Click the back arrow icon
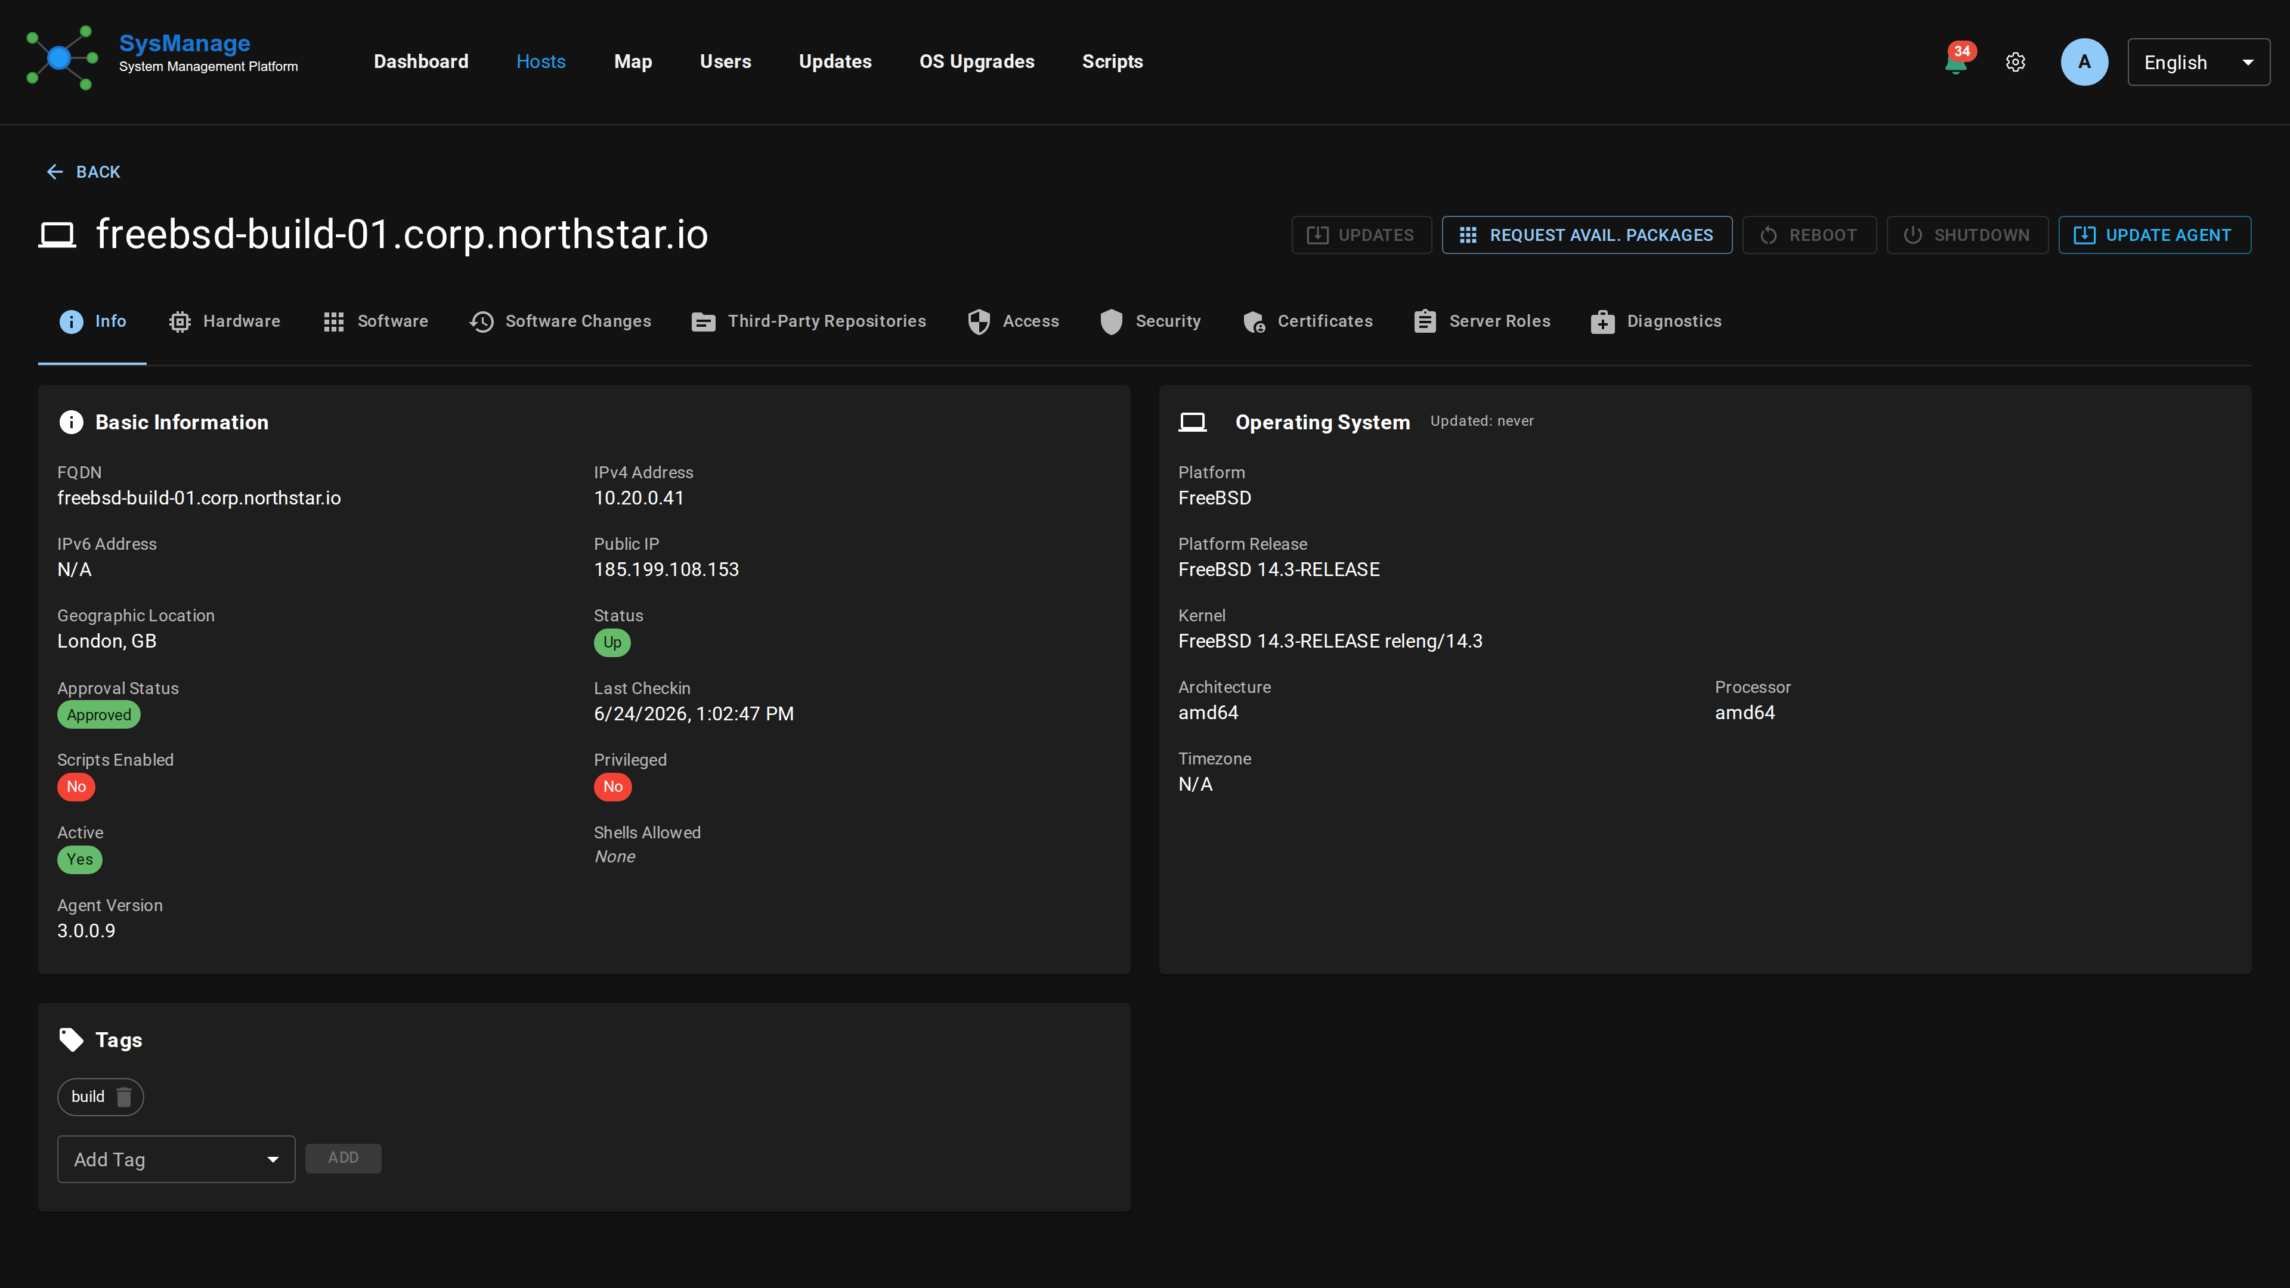2290x1288 pixels. tap(55, 172)
